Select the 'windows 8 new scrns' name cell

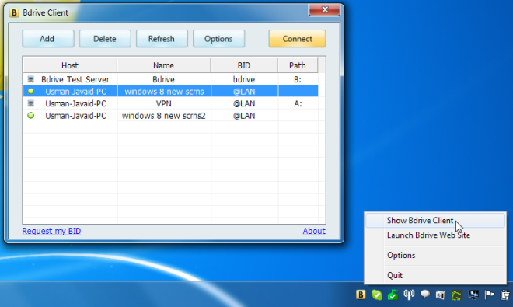click(164, 91)
